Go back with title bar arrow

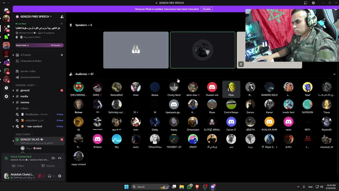pos(4,3)
